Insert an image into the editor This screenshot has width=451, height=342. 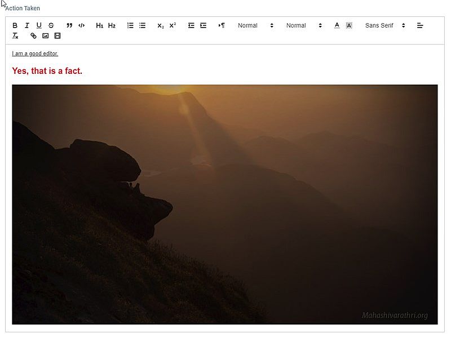click(45, 35)
